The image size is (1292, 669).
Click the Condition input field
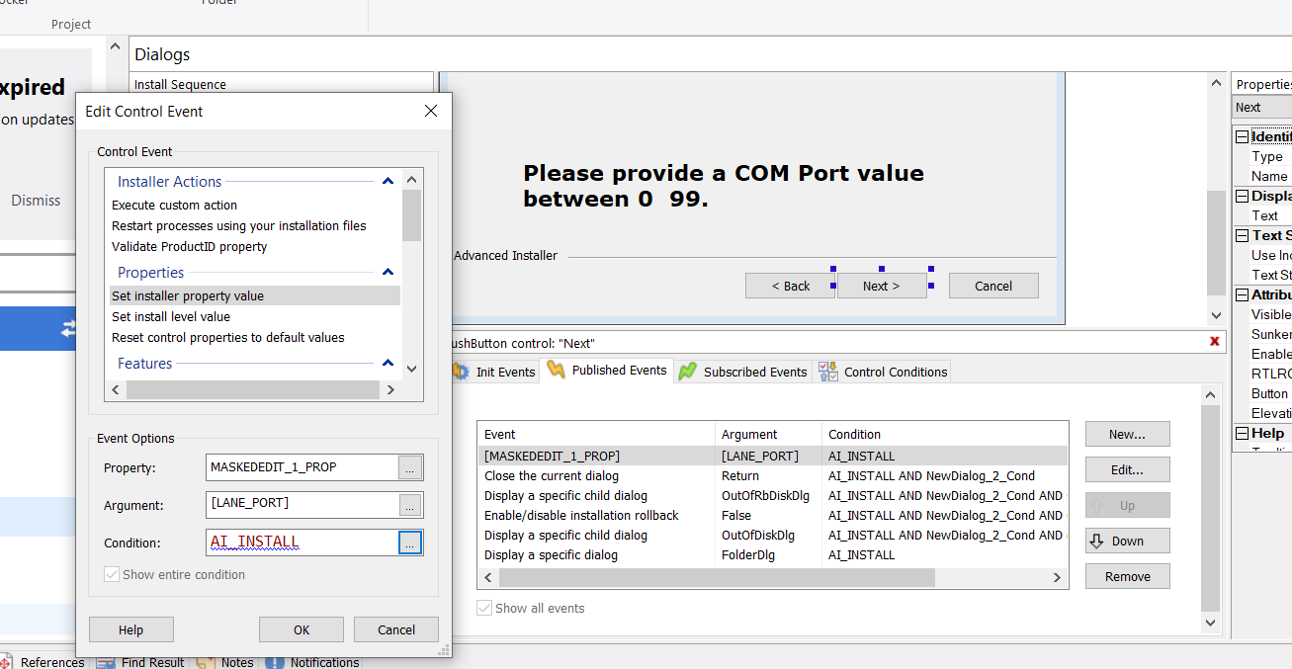301,543
